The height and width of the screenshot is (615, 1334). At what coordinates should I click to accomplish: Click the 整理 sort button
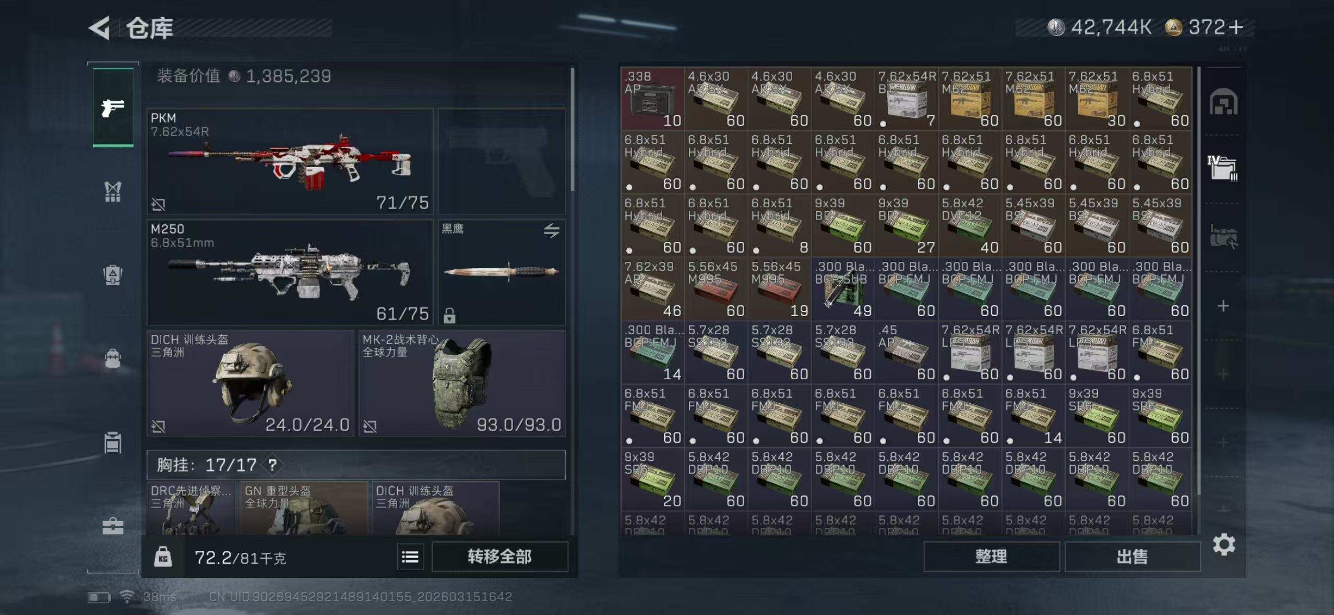[991, 557]
